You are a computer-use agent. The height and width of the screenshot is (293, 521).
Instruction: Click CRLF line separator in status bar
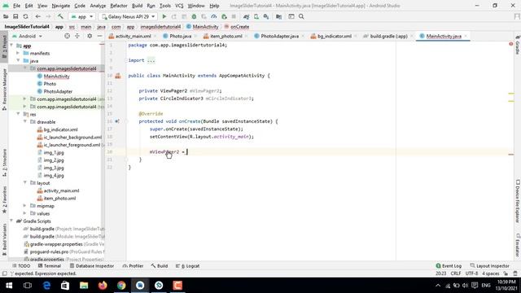coord(456,273)
